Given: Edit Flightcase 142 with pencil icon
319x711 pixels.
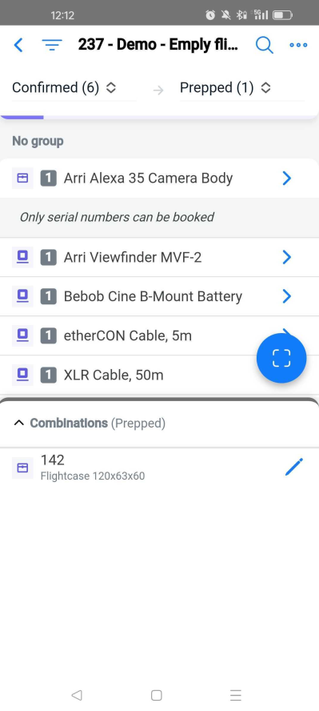Looking at the screenshot, I should pyautogui.click(x=294, y=467).
